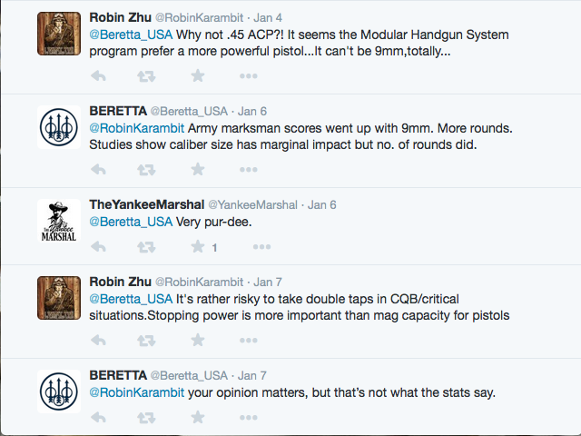Reply to Robin Zhu's Jan 4 tweet
The height and width of the screenshot is (436, 581).
click(99, 76)
